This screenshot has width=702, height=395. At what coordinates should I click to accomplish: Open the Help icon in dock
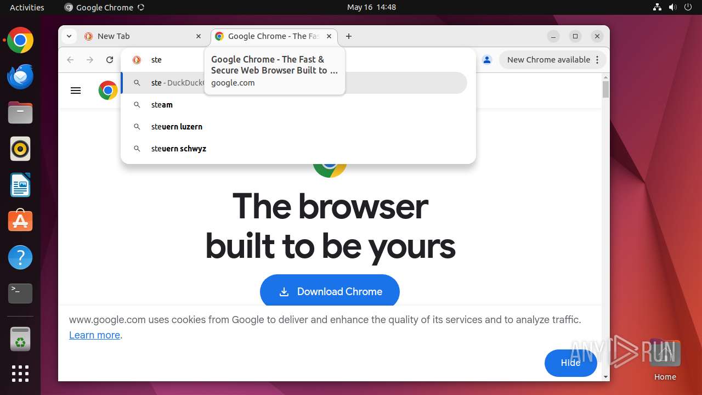point(20,257)
